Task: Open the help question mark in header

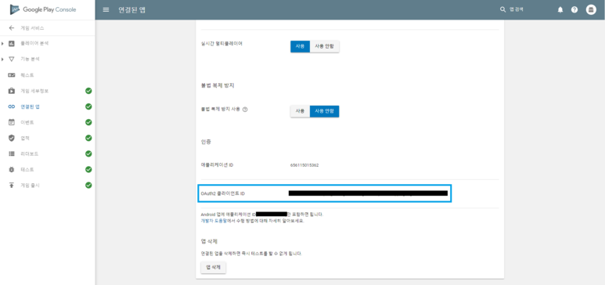Action: coord(574,10)
